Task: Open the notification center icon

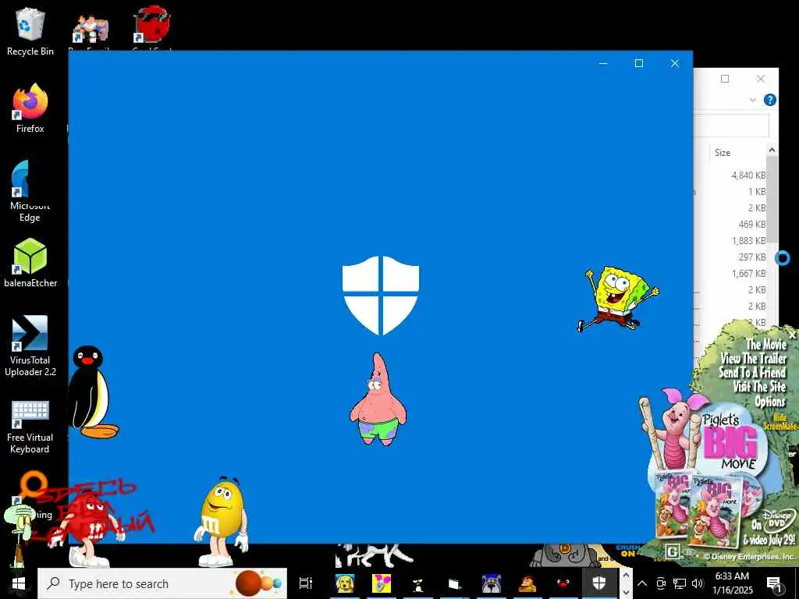Action: point(774,584)
